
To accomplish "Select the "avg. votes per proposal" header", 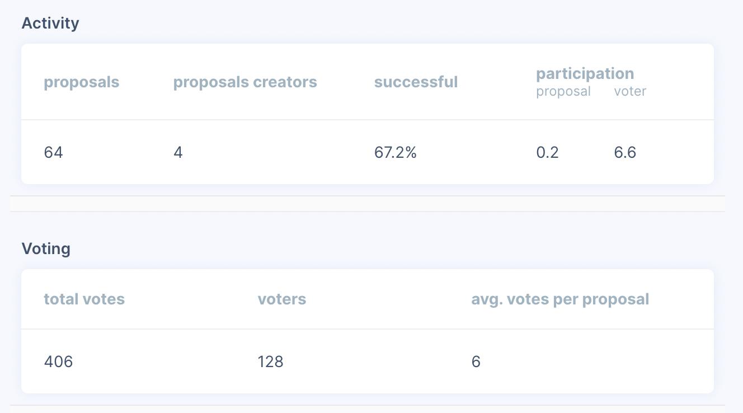I will coord(560,299).
